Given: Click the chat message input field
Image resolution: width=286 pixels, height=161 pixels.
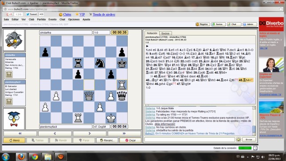Looking at the screenshot, I should (189, 139).
